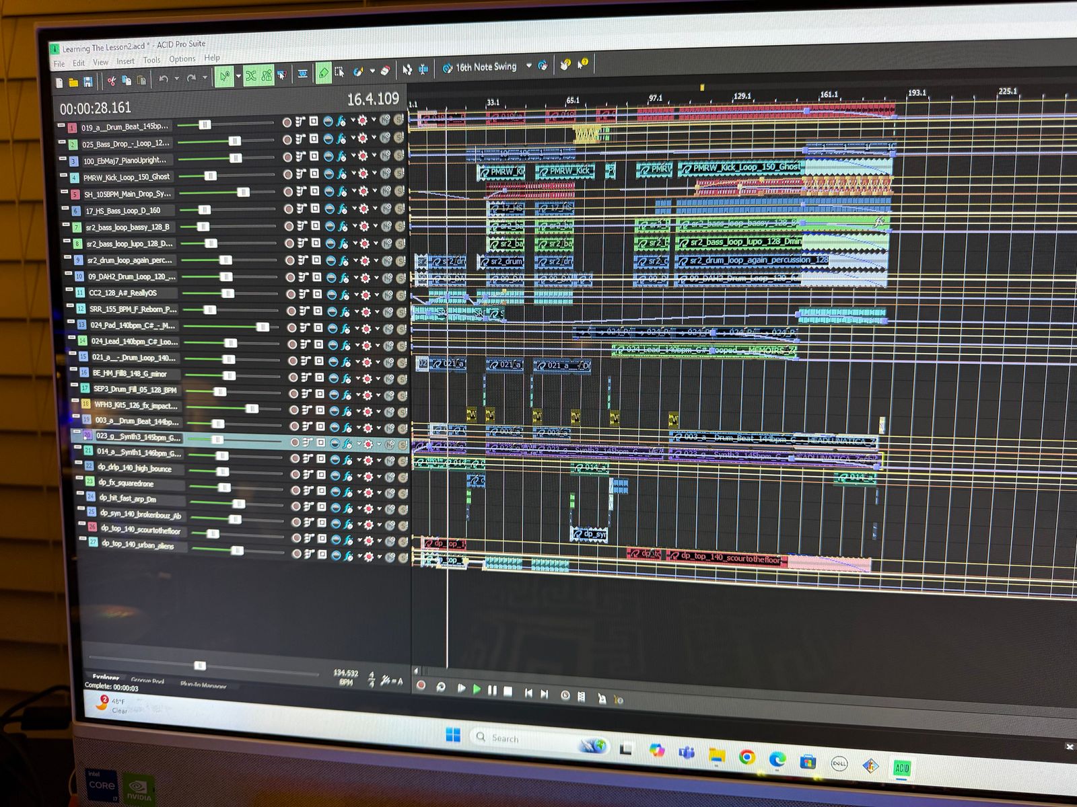Open the Options menu
1077x807 pixels.
click(182, 59)
